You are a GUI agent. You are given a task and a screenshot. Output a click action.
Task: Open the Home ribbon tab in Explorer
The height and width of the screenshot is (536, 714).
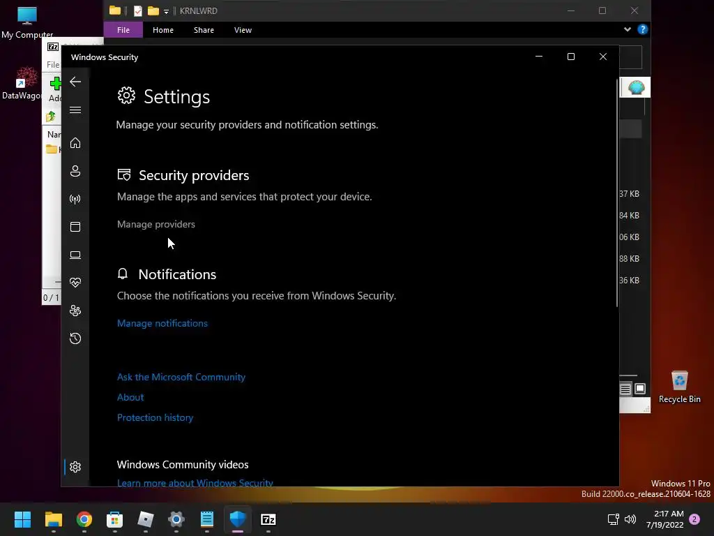163,30
